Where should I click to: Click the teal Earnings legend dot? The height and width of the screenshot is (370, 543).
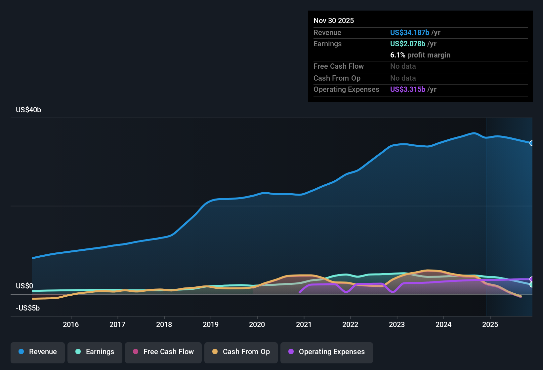click(x=78, y=352)
